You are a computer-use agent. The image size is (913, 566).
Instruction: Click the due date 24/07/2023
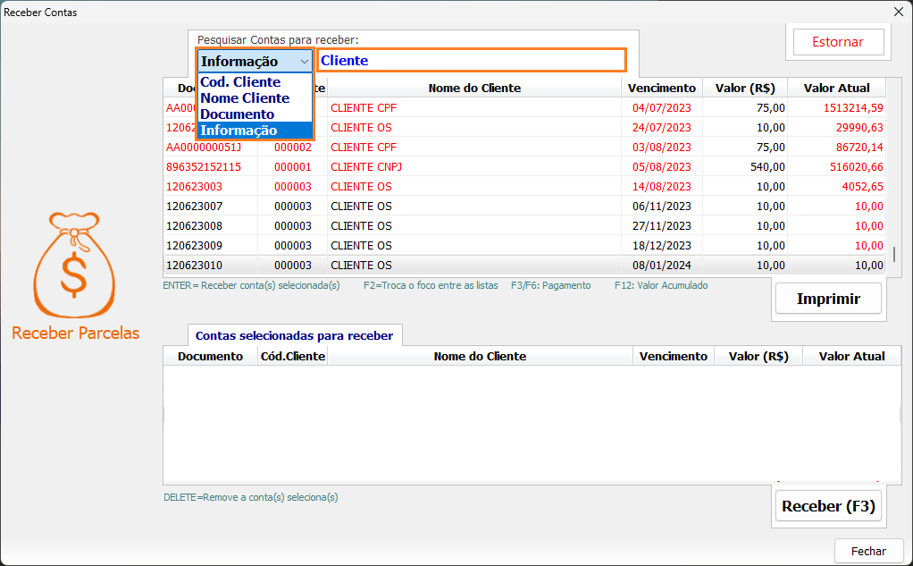click(x=661, y=128)
